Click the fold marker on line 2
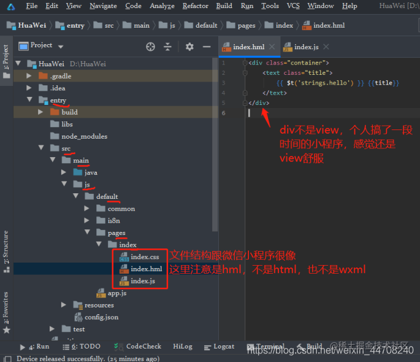 point(245,73)
